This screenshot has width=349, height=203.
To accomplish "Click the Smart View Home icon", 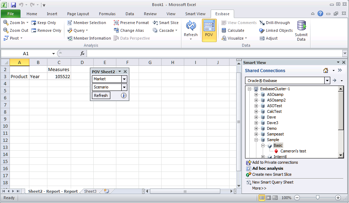I will (326, 71).
